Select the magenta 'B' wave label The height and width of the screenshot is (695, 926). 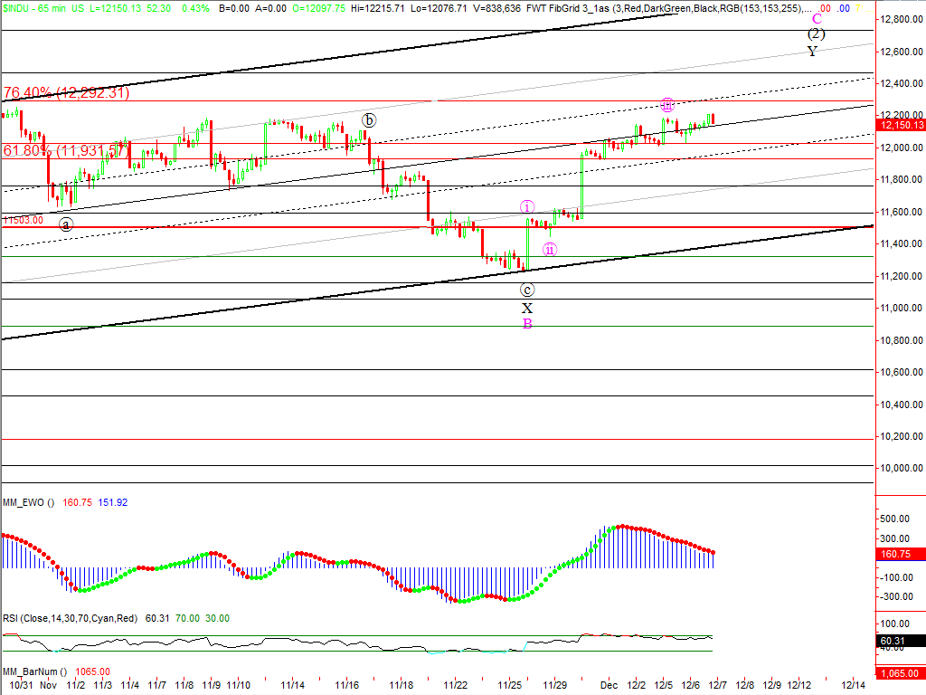click(527, 324)
